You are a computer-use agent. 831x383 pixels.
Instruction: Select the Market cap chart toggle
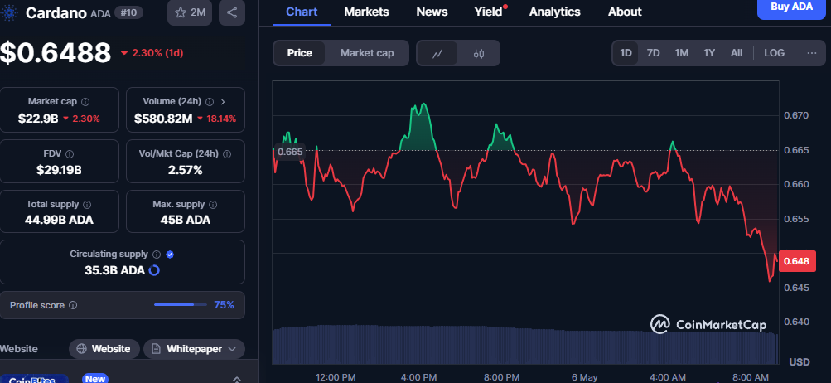coord(367,53)
